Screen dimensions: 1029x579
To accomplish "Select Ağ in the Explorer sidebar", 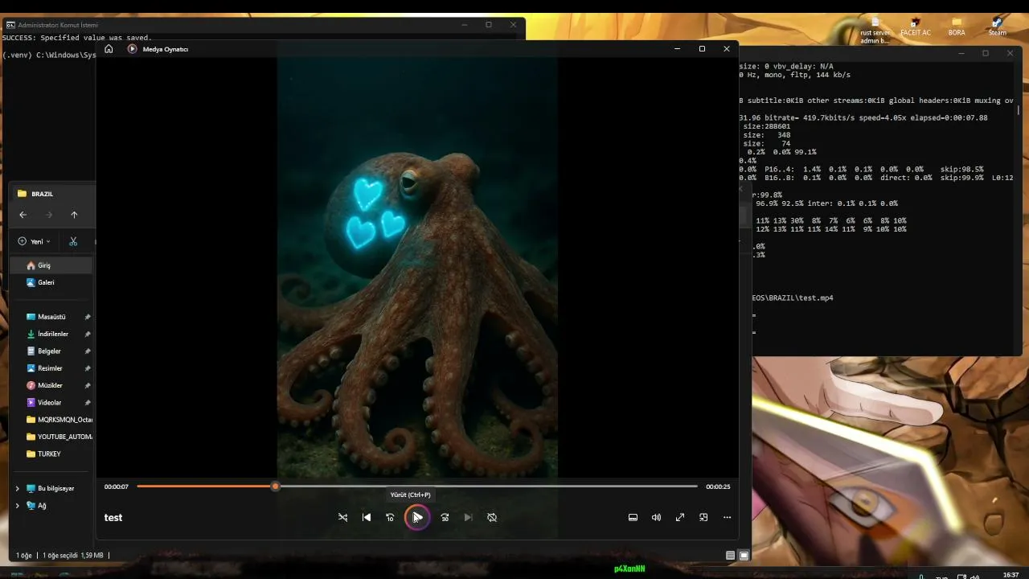I will coord(42,506).
